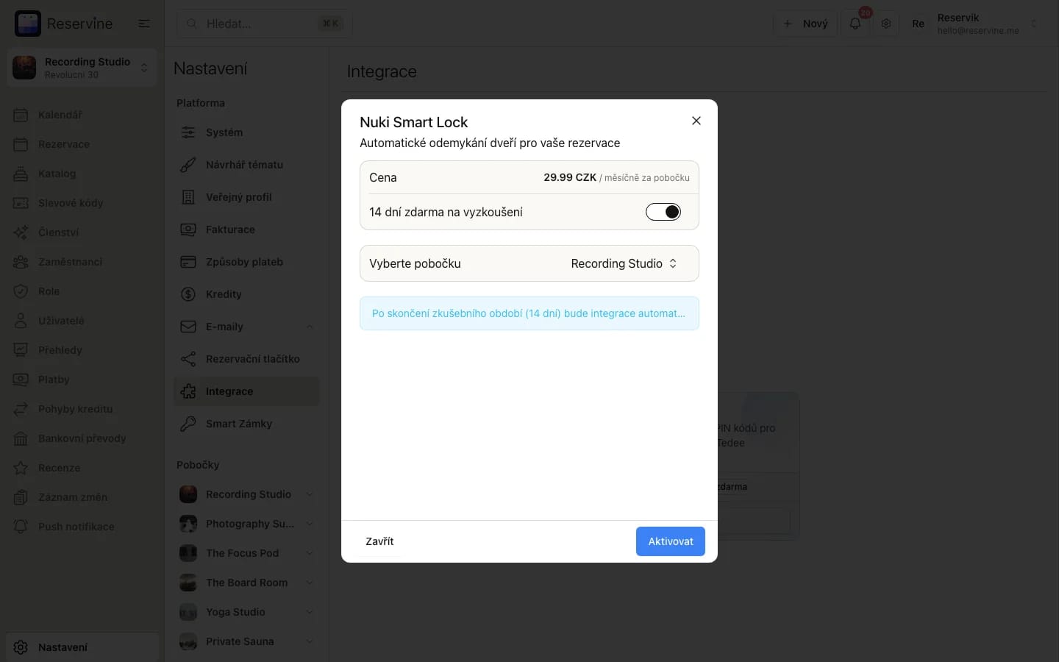1059x662 pixels.
Task: Click the Kredity coin icon
Action: [x=188, y=294]
